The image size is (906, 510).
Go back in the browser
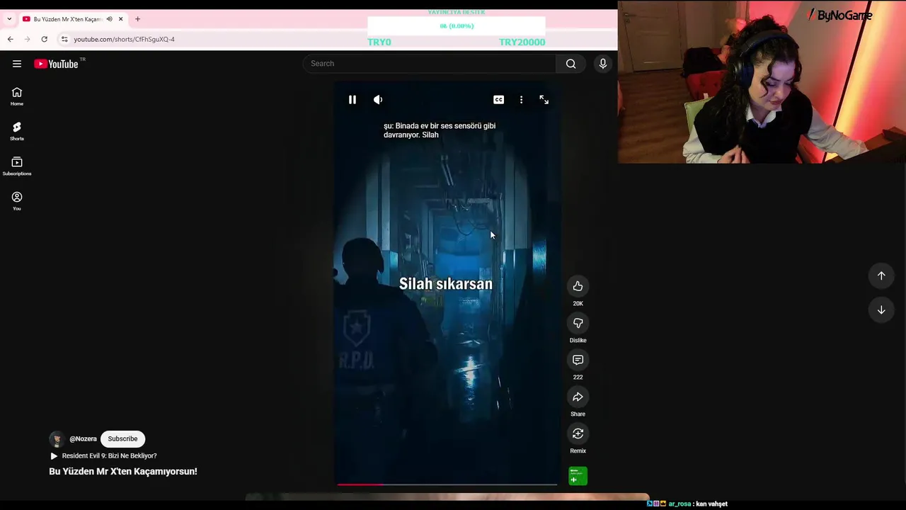11,39
